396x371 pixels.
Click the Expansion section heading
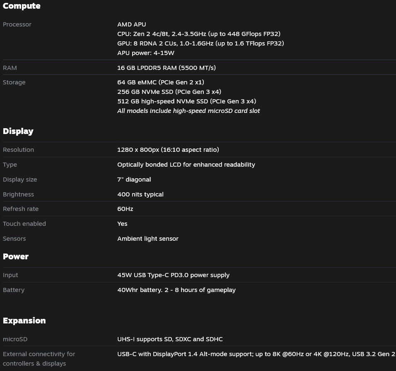click(x=24, y=321)
